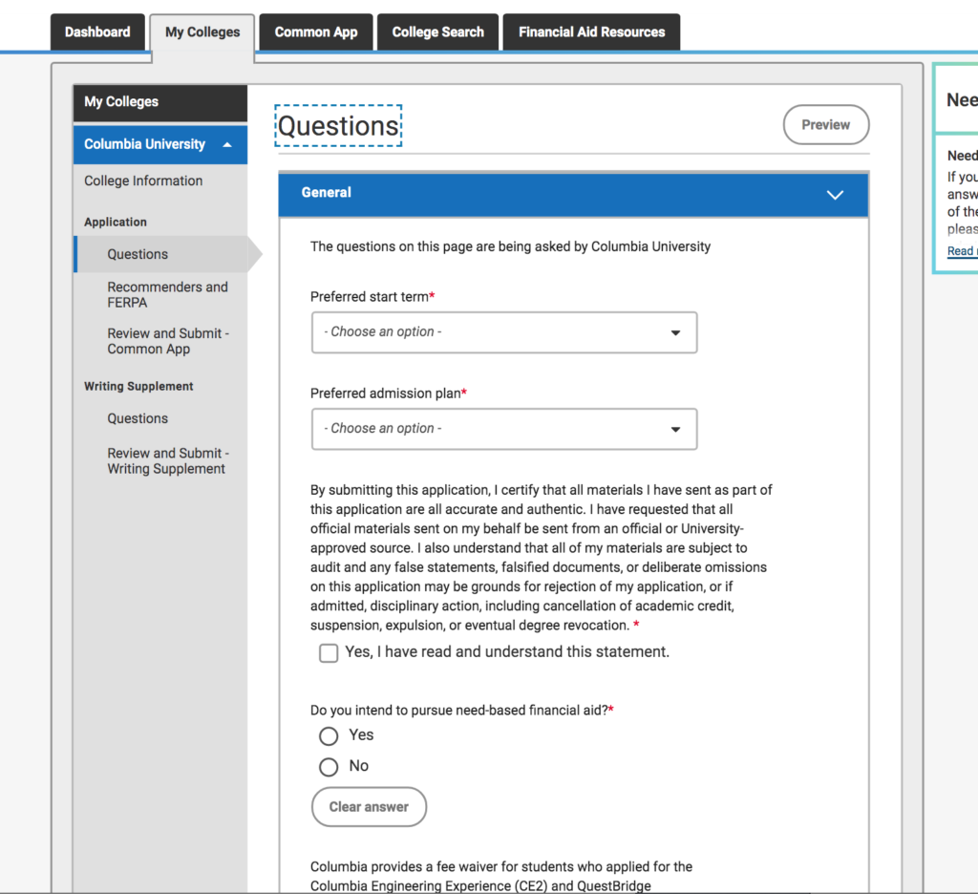Go to Financial Aid Resources tab
Image resolution: width=978 pixels, height=894 pixels.
(591, 32)
